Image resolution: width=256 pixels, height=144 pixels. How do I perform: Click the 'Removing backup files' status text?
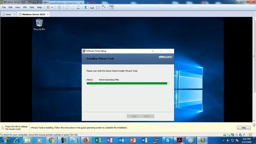click(x=109, y=80)
